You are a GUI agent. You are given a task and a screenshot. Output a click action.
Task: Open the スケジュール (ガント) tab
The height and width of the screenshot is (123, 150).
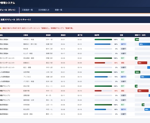(9, 10)
